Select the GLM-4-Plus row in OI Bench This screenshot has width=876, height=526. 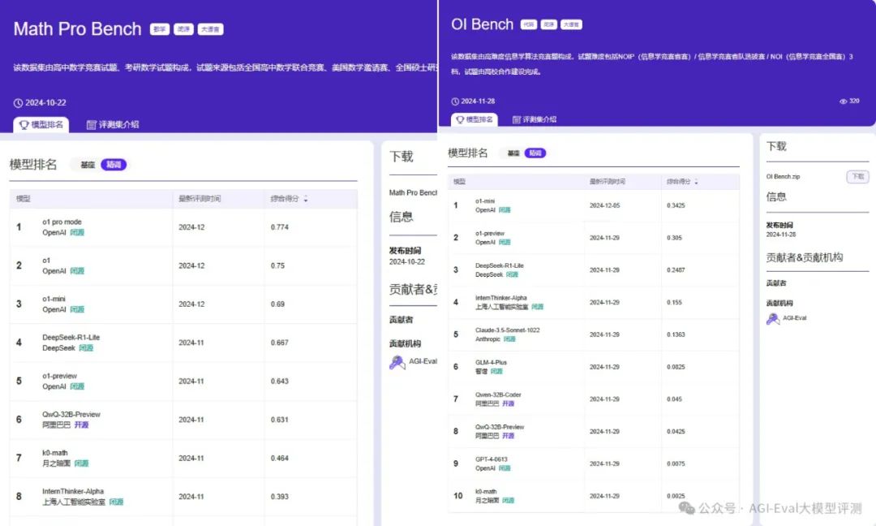pyautogui.click(x=593, y=367)
